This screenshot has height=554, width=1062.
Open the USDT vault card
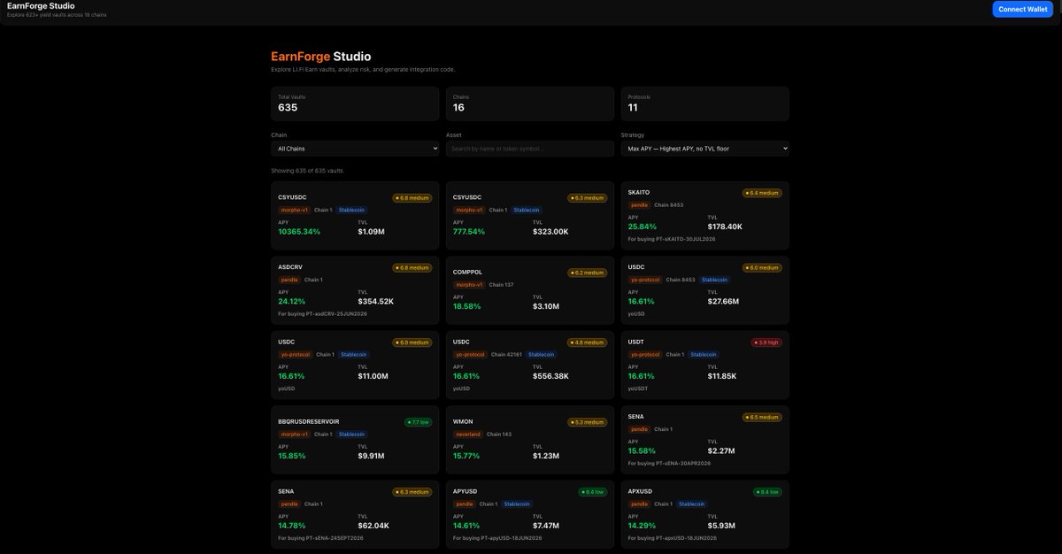point(704,365)
